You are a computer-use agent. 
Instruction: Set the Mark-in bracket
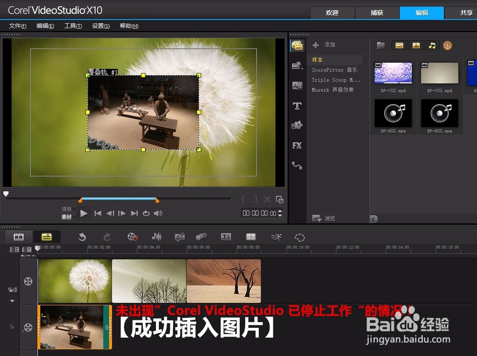(243, 199)
